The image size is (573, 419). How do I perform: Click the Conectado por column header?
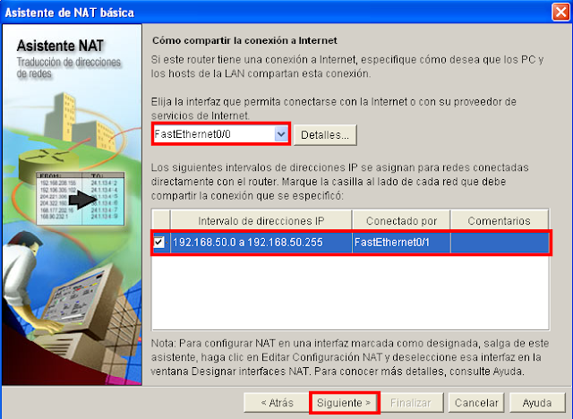[x=401, y=220]
